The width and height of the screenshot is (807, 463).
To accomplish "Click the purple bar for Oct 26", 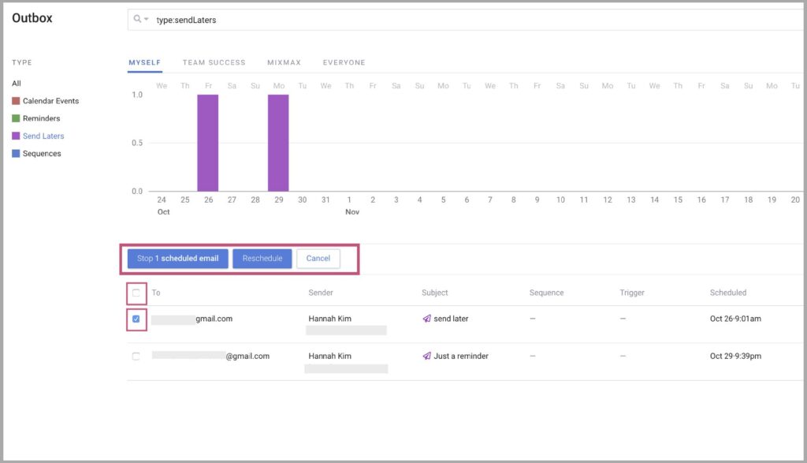I will [208, 143].
